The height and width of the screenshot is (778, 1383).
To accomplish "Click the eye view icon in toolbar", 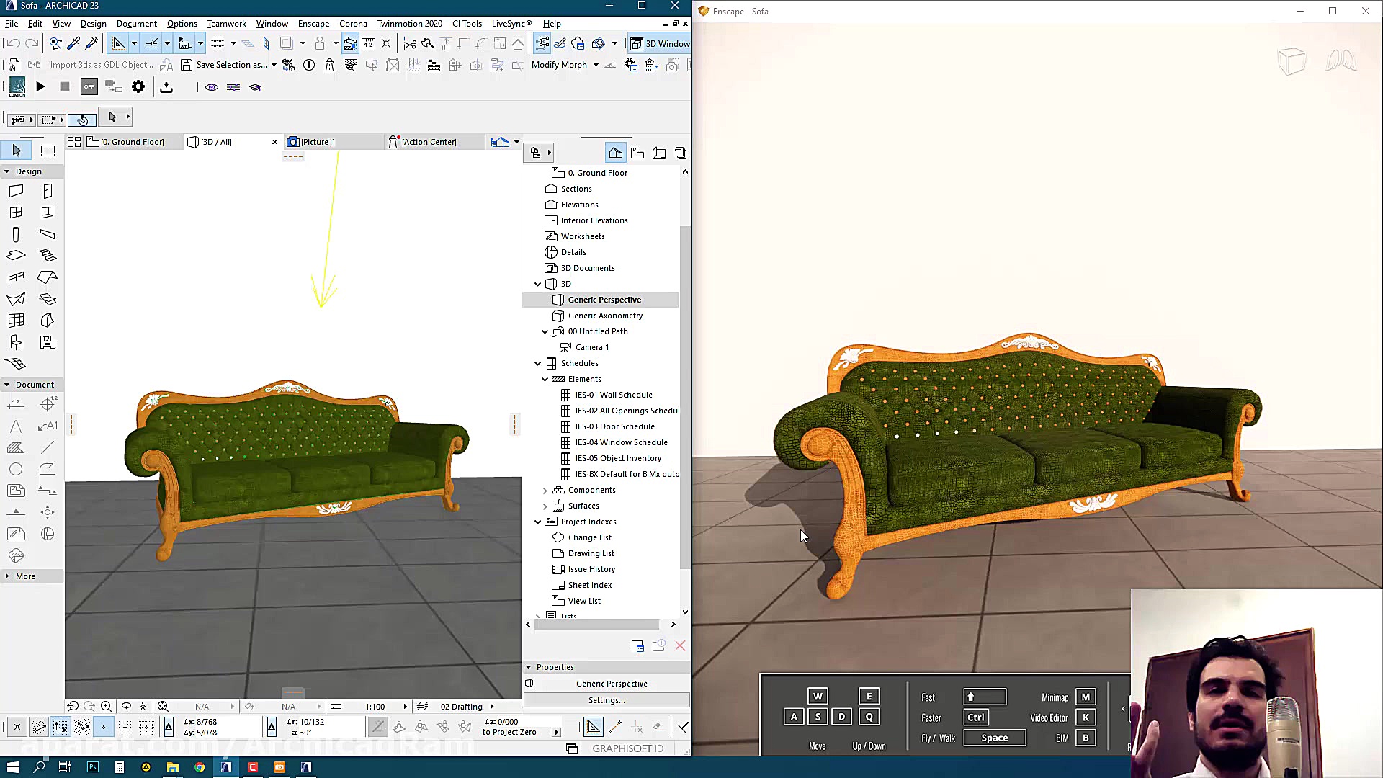I will coord(212,87).
